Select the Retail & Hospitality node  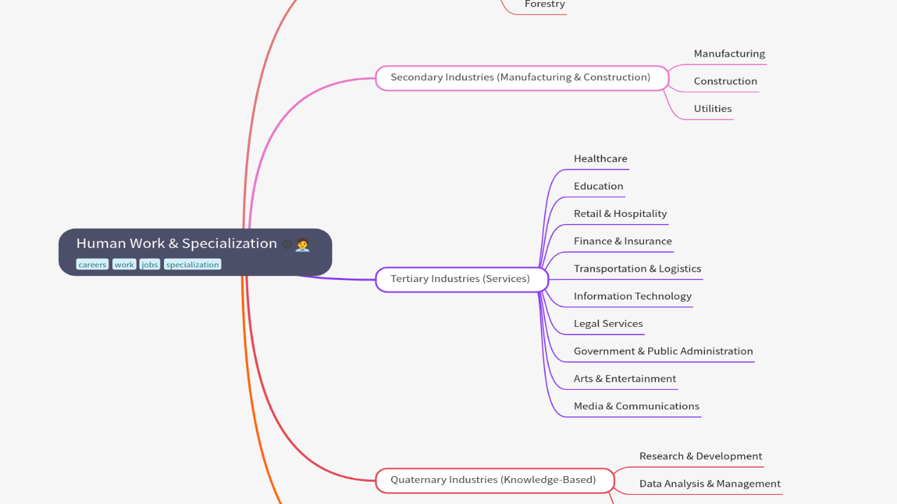click(x=620, y=213)
